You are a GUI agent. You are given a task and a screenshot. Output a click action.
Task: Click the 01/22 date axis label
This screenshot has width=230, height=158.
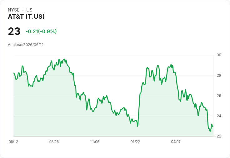tap(135, 142)
